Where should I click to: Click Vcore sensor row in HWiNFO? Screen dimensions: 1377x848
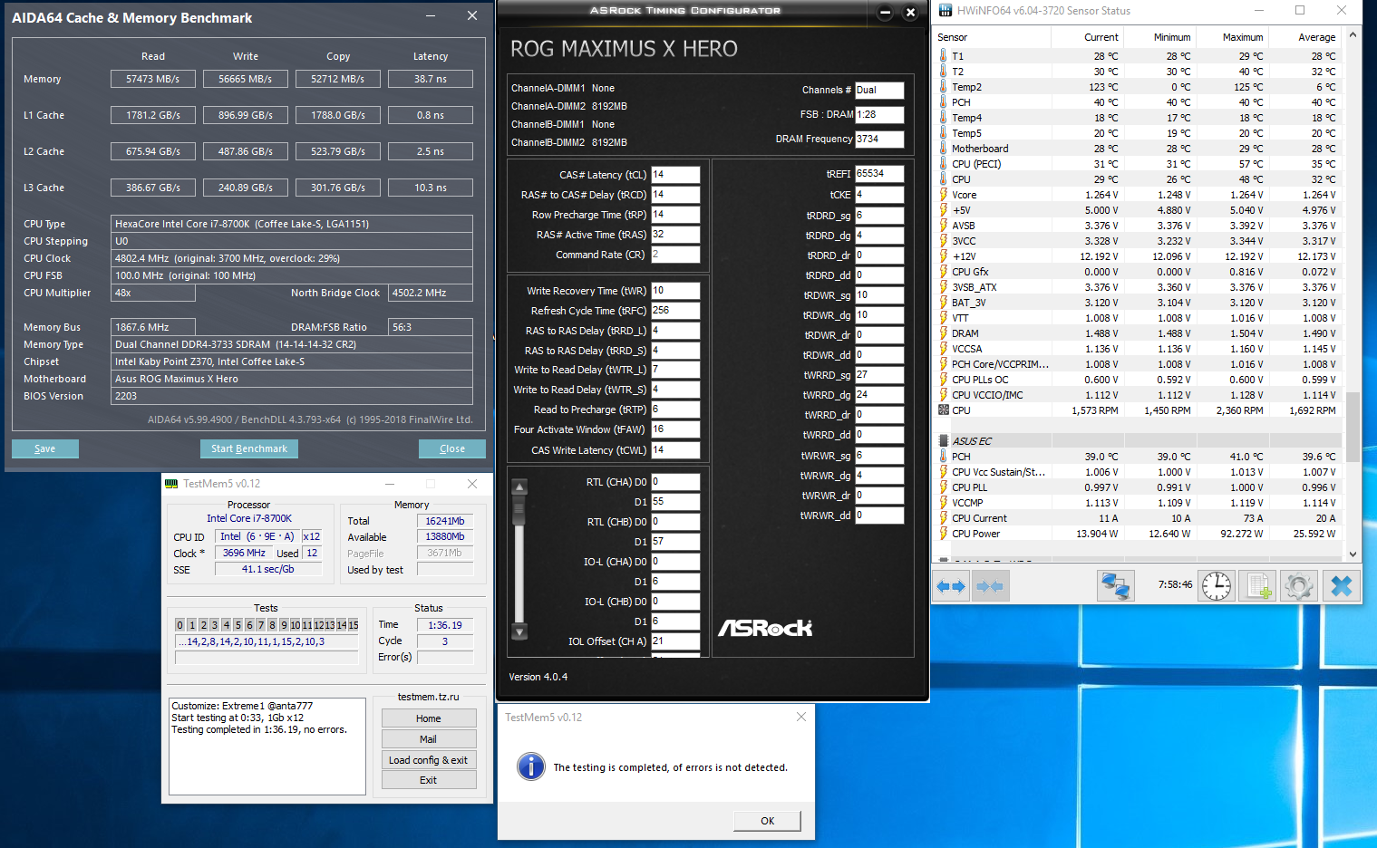coord(1138,195)
